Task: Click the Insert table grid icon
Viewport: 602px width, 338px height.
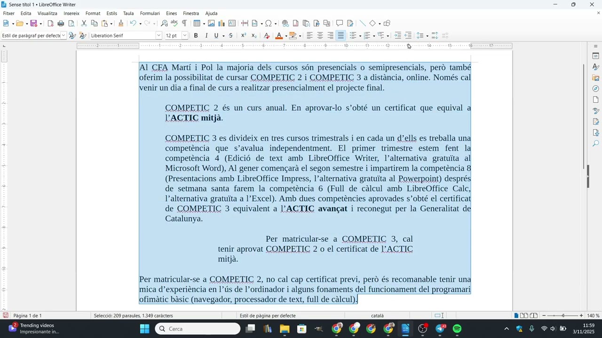Action: coord(197,23)
